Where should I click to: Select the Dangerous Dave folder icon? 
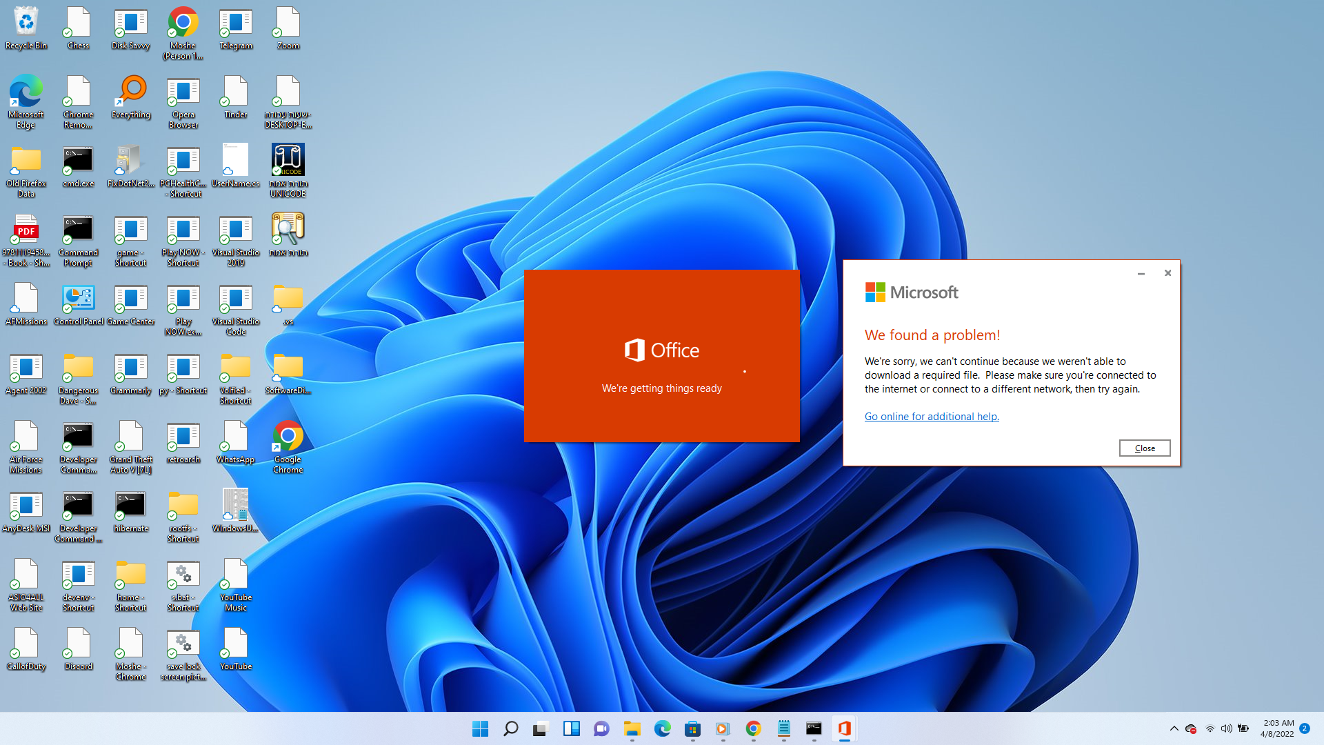pos(79,378)
